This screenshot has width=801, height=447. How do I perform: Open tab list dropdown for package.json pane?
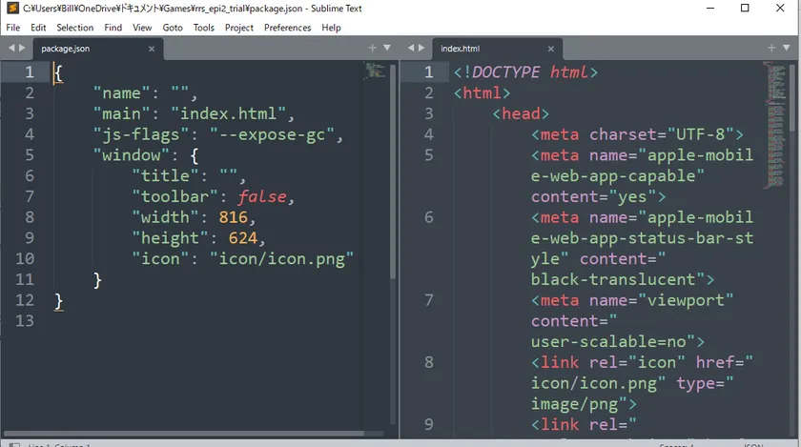point(386,48)
